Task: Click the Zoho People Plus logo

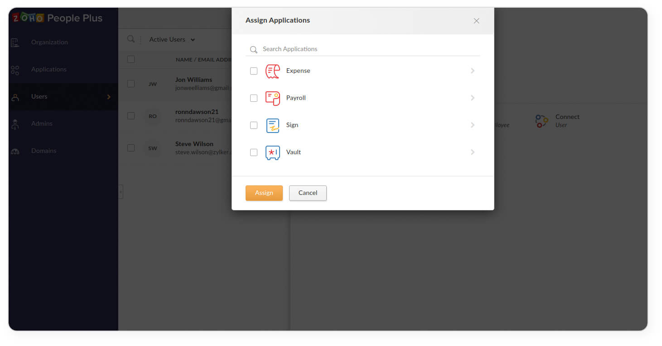Action: pos(58,18)
